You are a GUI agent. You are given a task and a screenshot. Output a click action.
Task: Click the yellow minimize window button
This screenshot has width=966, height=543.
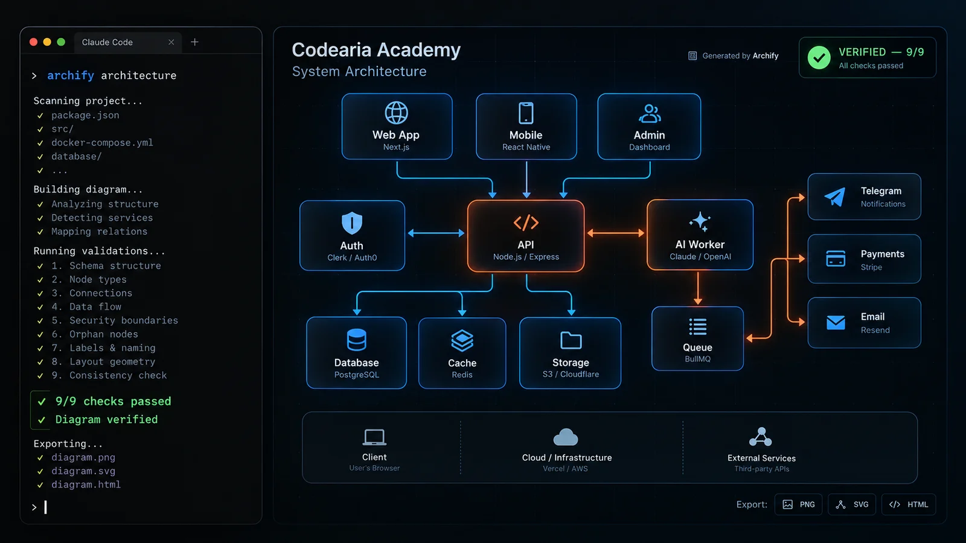tap(47, 42)
